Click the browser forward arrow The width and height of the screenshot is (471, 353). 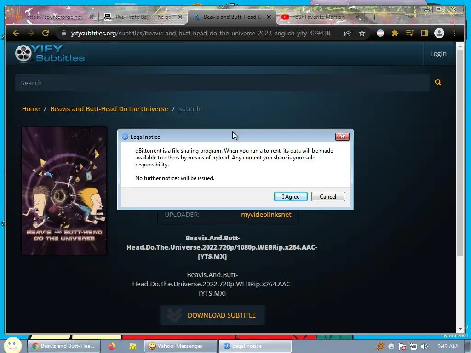coord(31,33)
